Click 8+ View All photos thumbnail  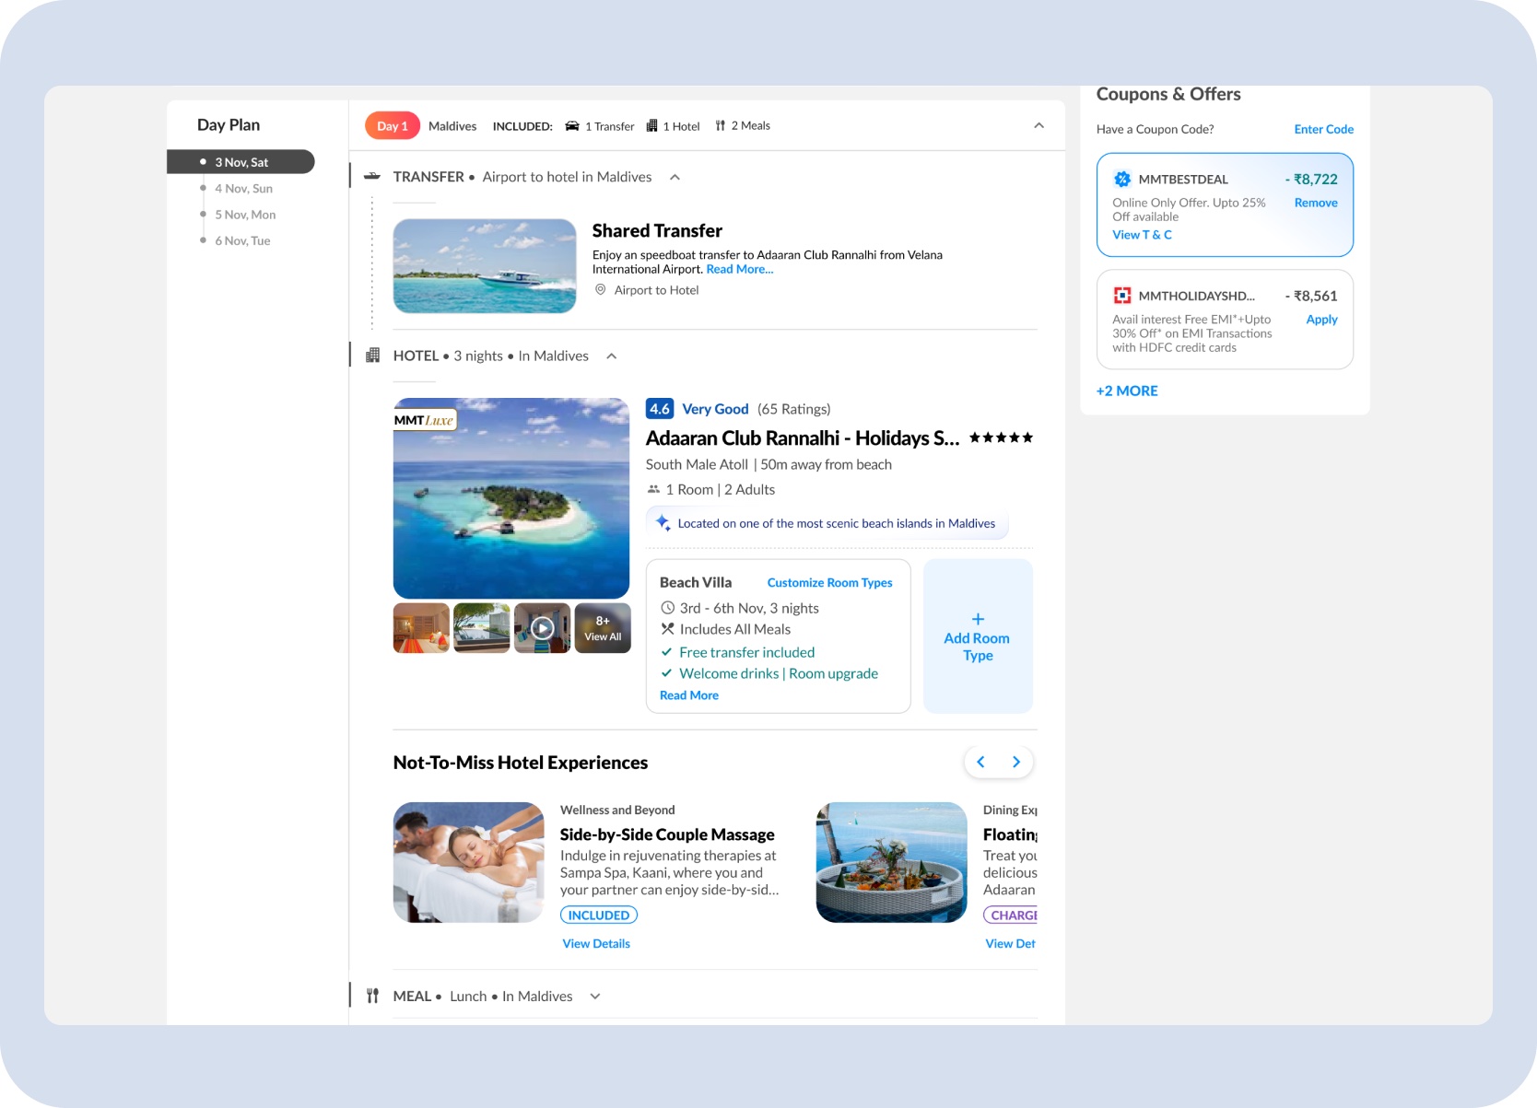point(603,628)
